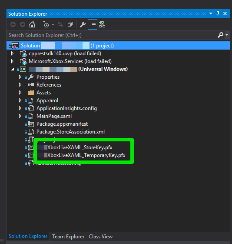Open dropdown arrow next to Pending Changes Filter
This screenshot has width=232, height=244.
point(53,25)
